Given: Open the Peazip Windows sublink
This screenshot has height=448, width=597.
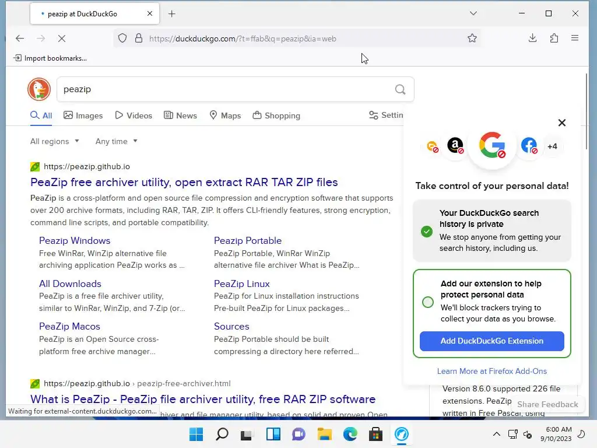Looking at the screenshot, I should 75,240.
